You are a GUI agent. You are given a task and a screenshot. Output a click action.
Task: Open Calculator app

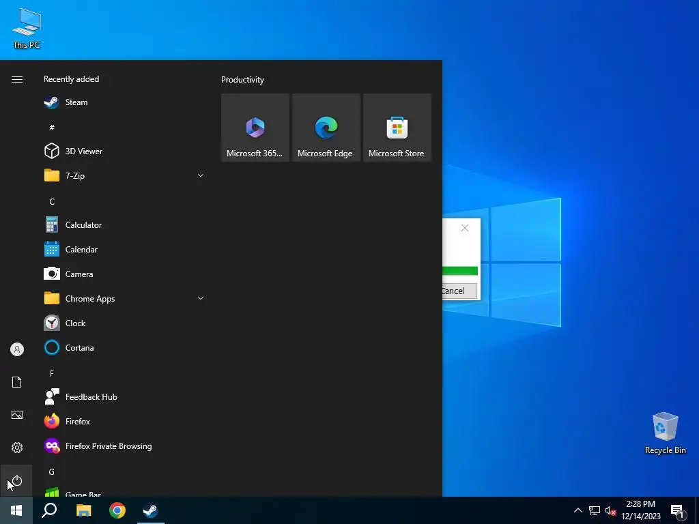pos(124,225)
